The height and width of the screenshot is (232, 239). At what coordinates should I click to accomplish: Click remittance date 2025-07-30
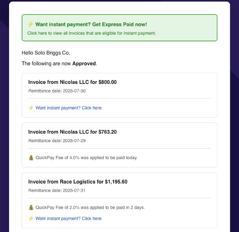[57, 91]
